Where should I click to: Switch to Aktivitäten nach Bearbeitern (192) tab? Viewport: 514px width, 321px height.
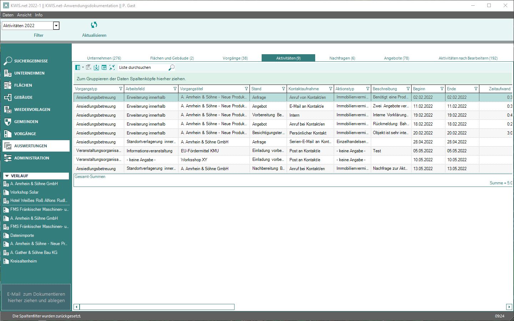pos(468,58)
